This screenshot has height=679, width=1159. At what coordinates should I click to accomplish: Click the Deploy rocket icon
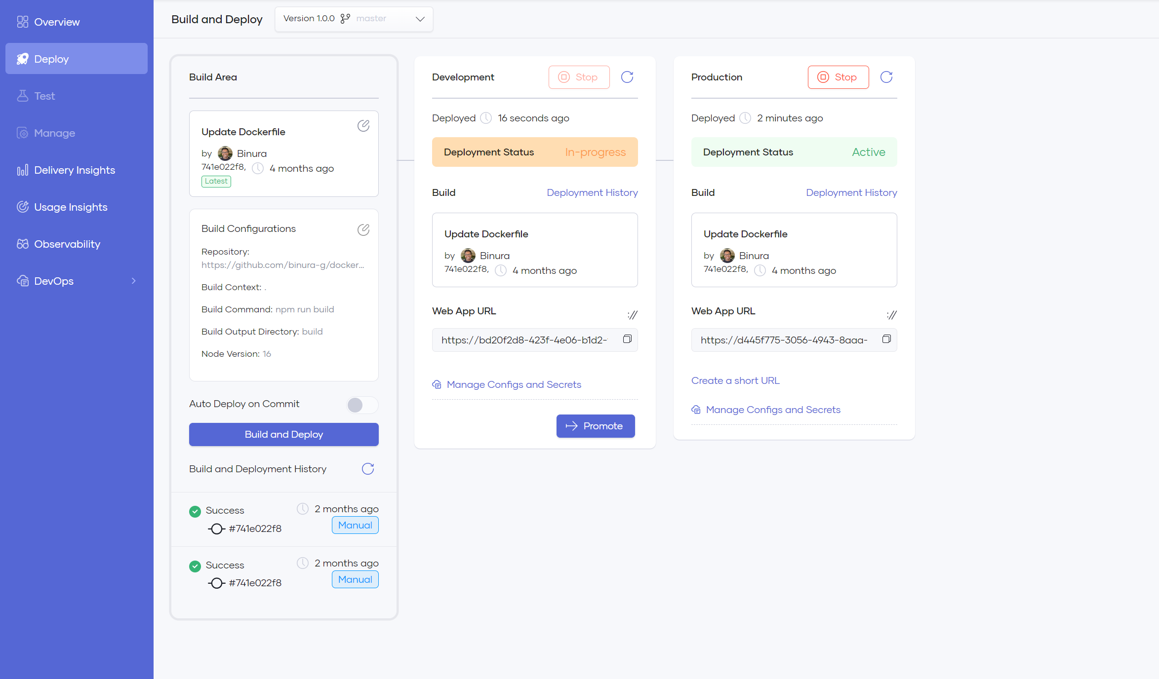22,59
